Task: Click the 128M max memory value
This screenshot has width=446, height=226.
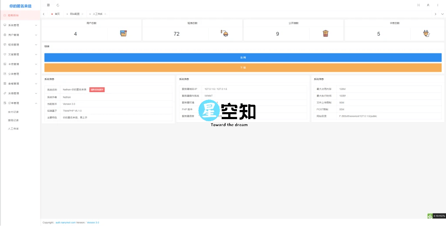Action: coord(342,89)
